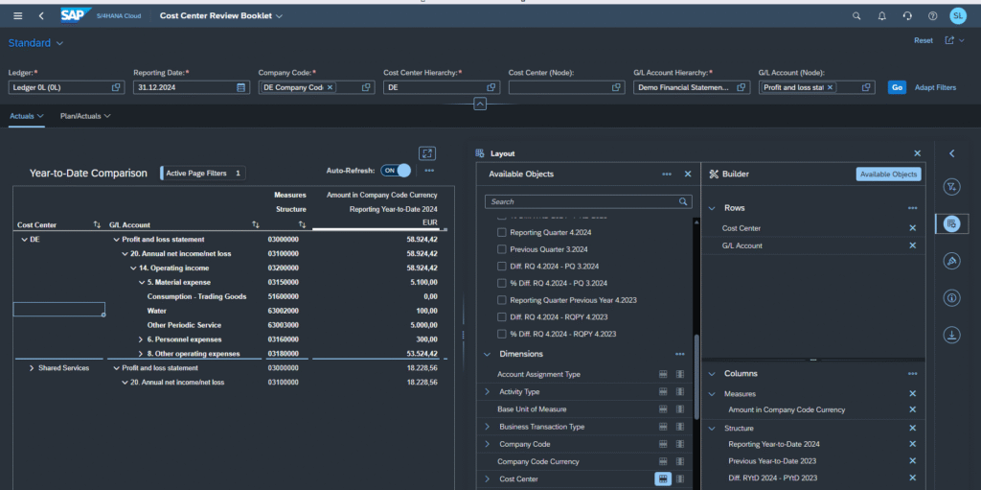This screenshot has width=981, height=490.
Task: Click the SAP logo
Action: tap(75, 15)
